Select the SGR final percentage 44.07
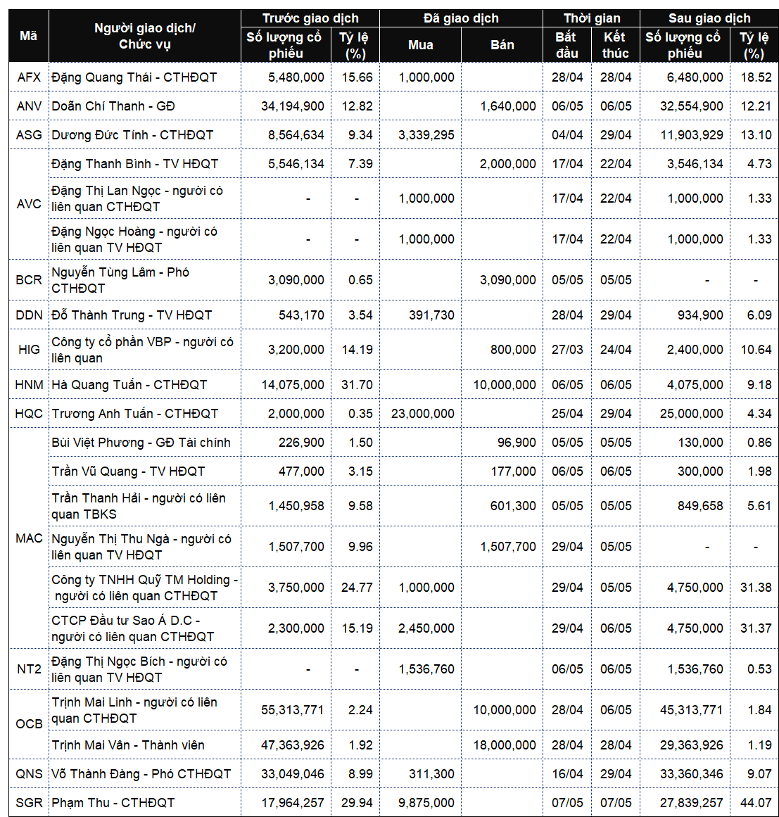The height and width of the screenshot is (817, 779). pos(756,803)
